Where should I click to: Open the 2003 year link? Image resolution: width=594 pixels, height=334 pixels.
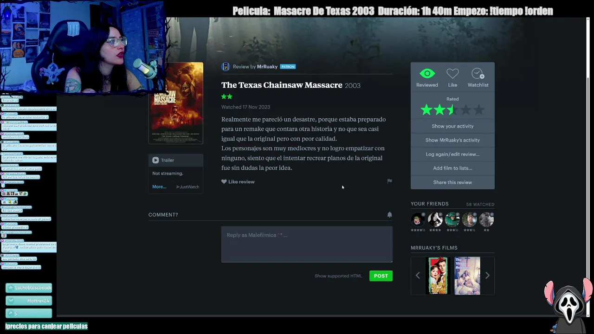point(353,85)
